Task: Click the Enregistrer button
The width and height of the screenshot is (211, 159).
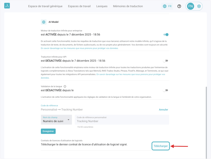Action: coord(48,131)
